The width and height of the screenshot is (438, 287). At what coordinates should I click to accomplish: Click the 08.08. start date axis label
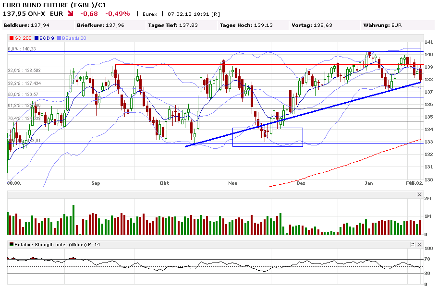[x=14, y=183]
